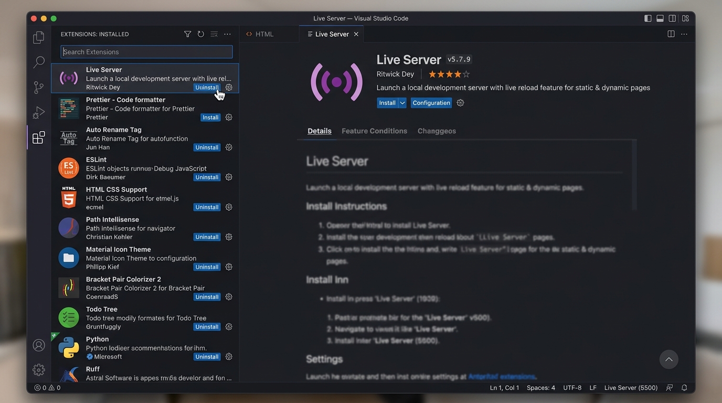This screenshot has width=722, height=403.
Task: Click the clear search results icon
Action: 214,34
